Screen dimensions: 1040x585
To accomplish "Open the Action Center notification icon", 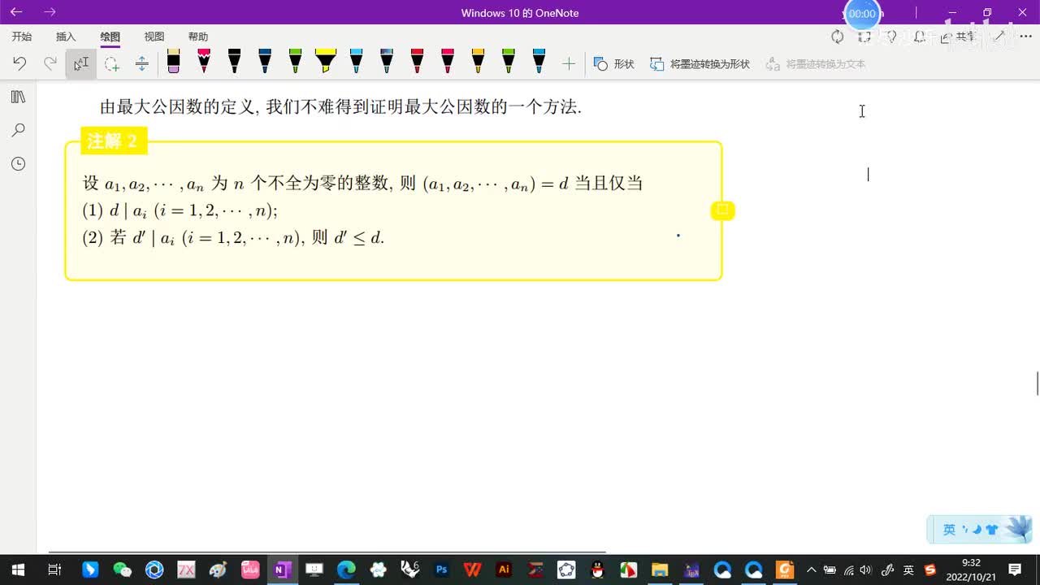I will pos(1015,570).
